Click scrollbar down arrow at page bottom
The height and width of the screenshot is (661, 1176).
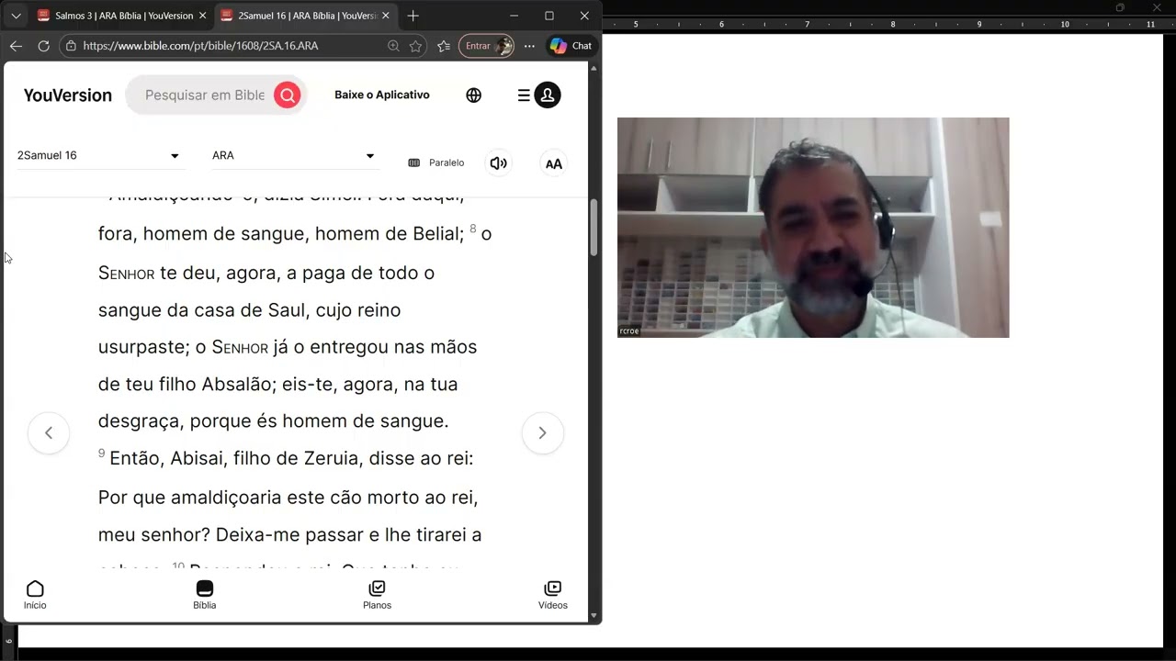pyautogui.click(x=594, y=616)
